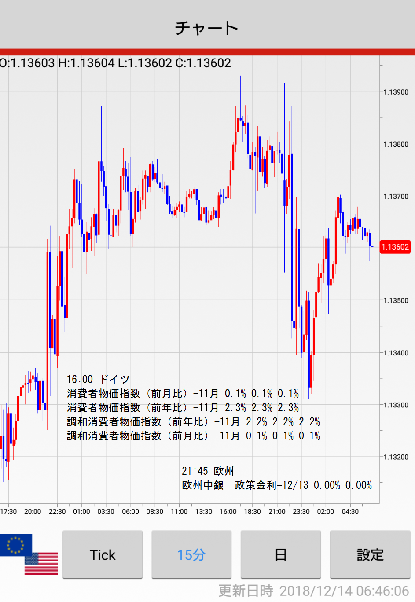Tap the EU flag currency icon
The width and height of the screenshot is (415, 602).
click(16, 545)
